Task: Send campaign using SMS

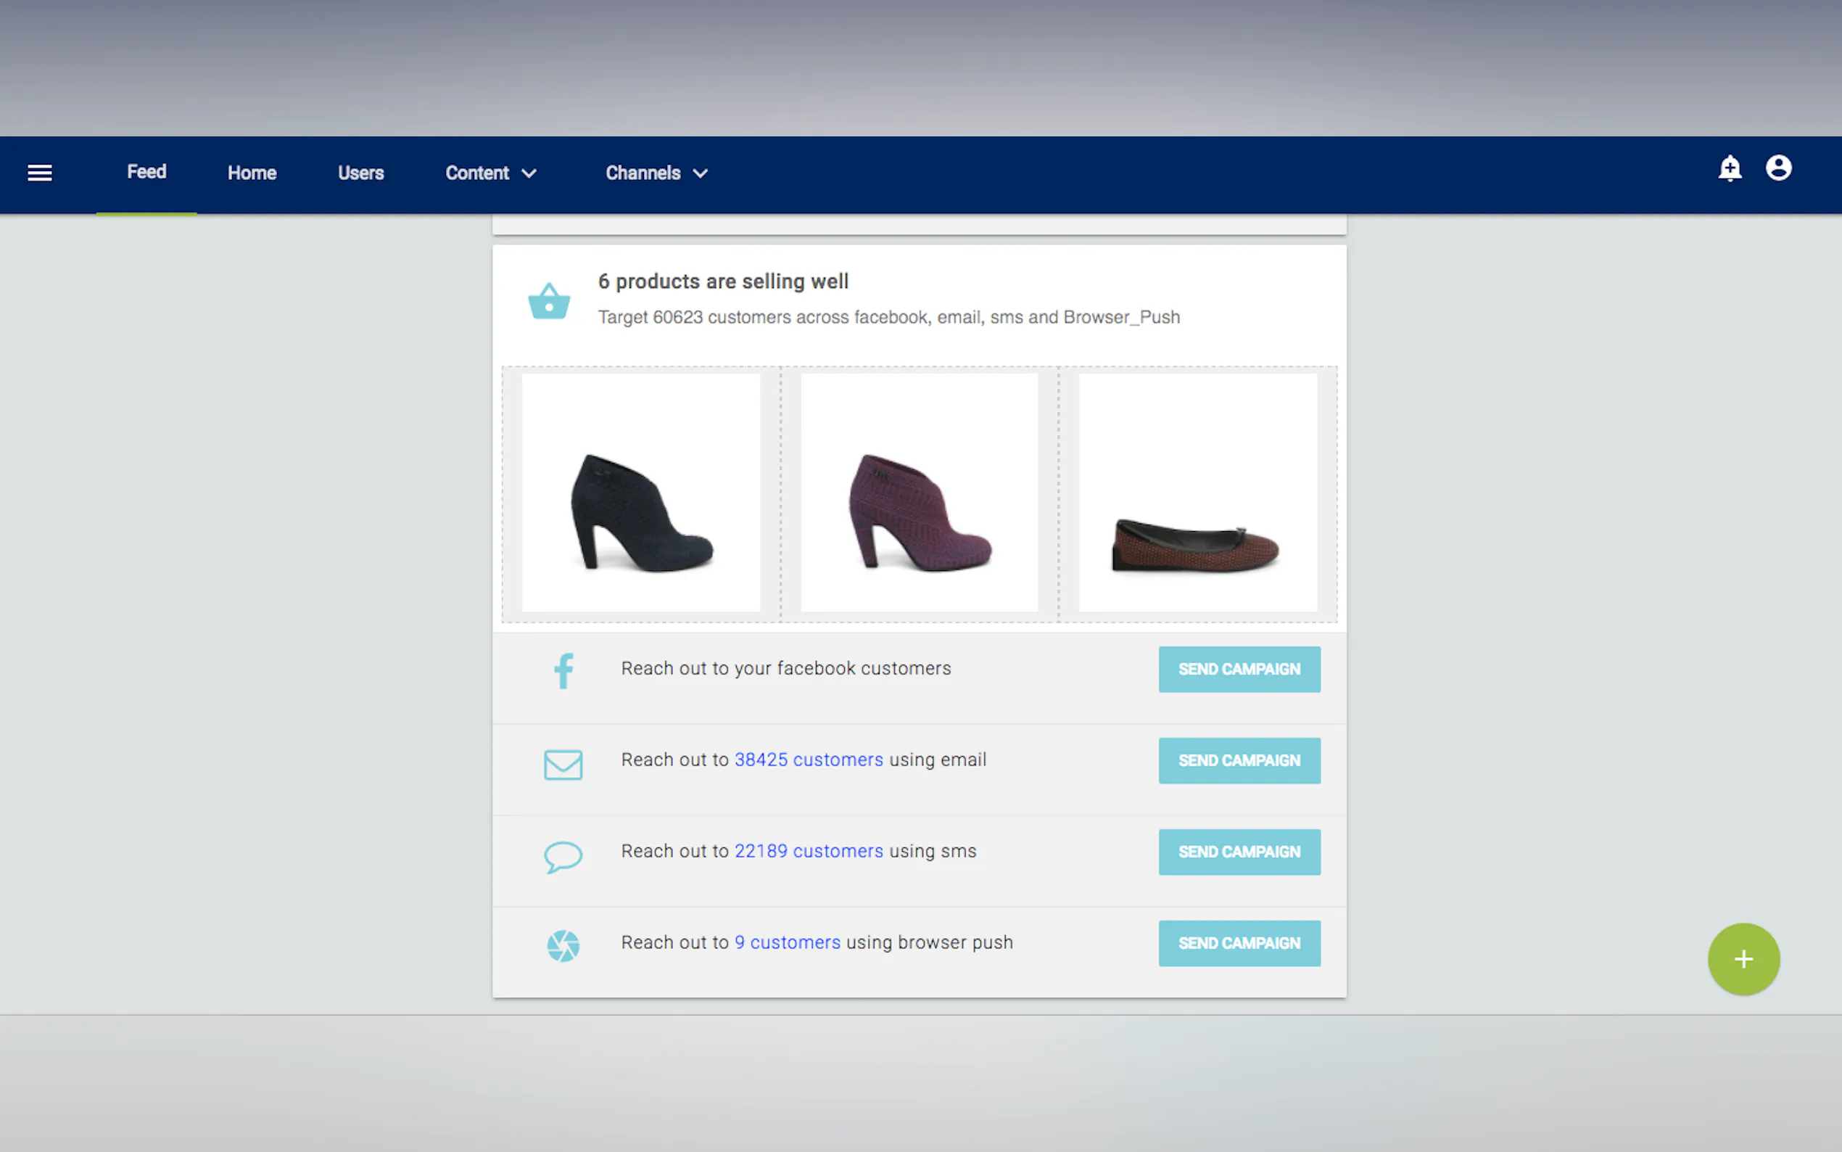Action: click(1239, 852)
